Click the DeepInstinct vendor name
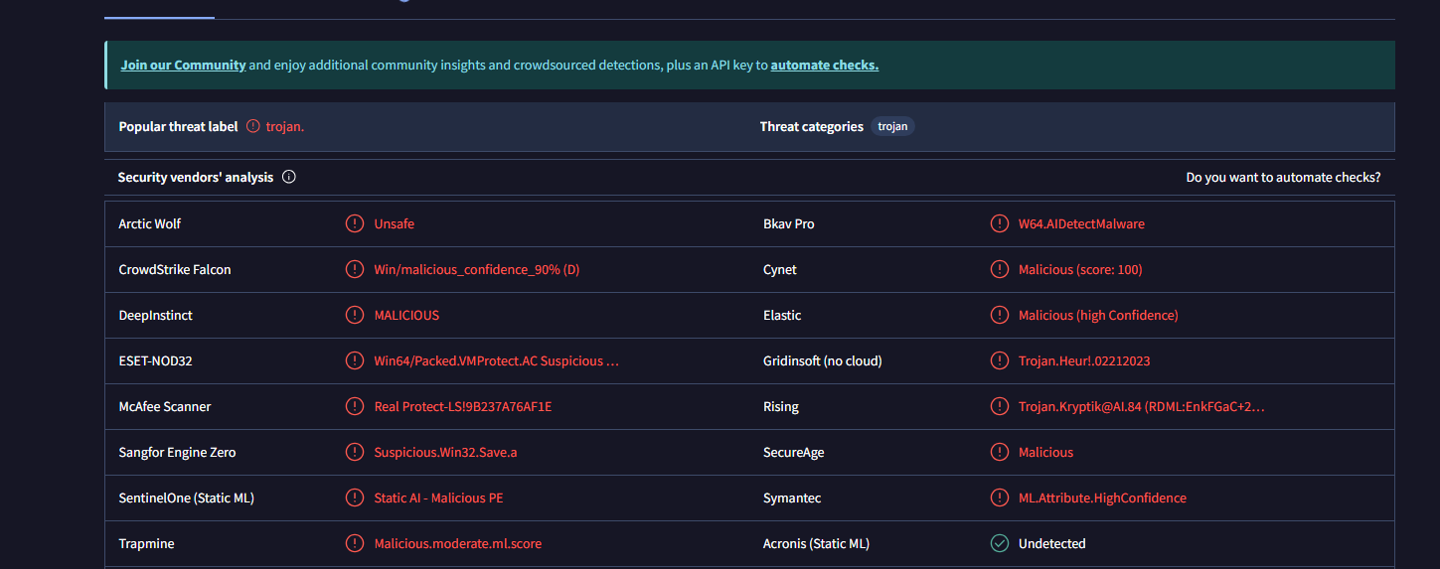This screenshot has height=569, width=1440. (x=156, y=315)
